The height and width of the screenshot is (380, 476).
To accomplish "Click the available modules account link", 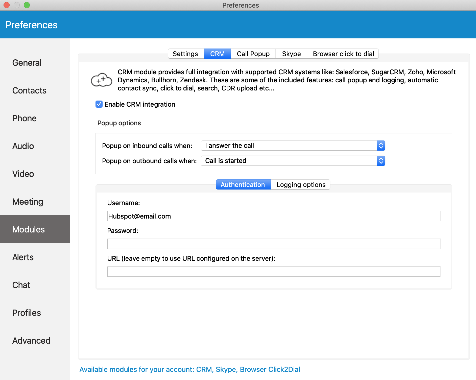I will coord(189,369).
